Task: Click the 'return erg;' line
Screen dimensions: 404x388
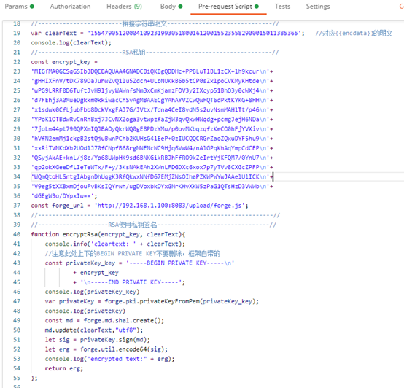Action: [x=64, y=368]
